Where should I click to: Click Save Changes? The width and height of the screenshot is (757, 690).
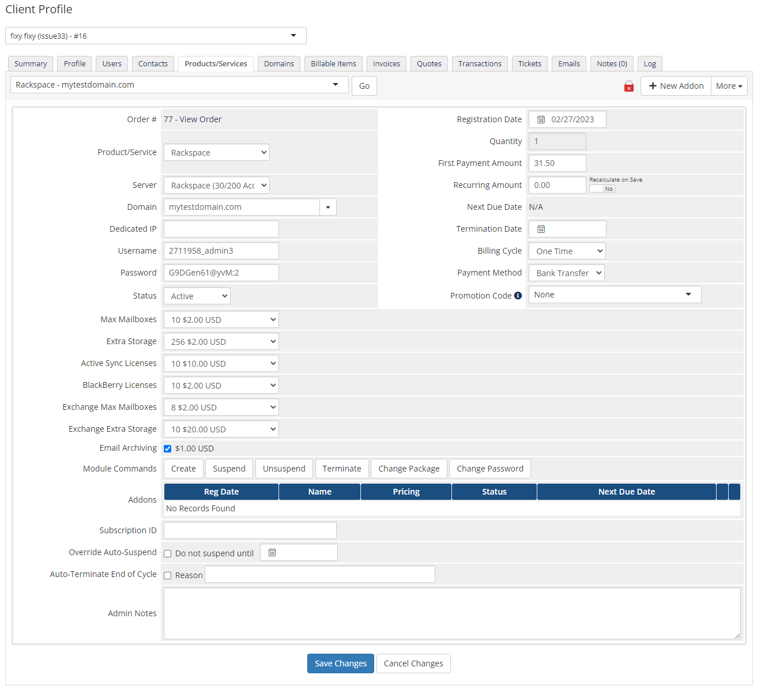[x=341, y=663]
